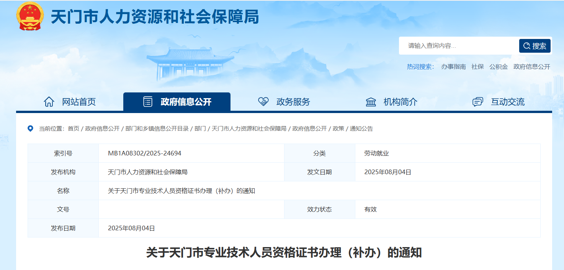Click the home icon beside 网站首页
The height and width of the screenshot is (270, 564).
coord(49,102)
